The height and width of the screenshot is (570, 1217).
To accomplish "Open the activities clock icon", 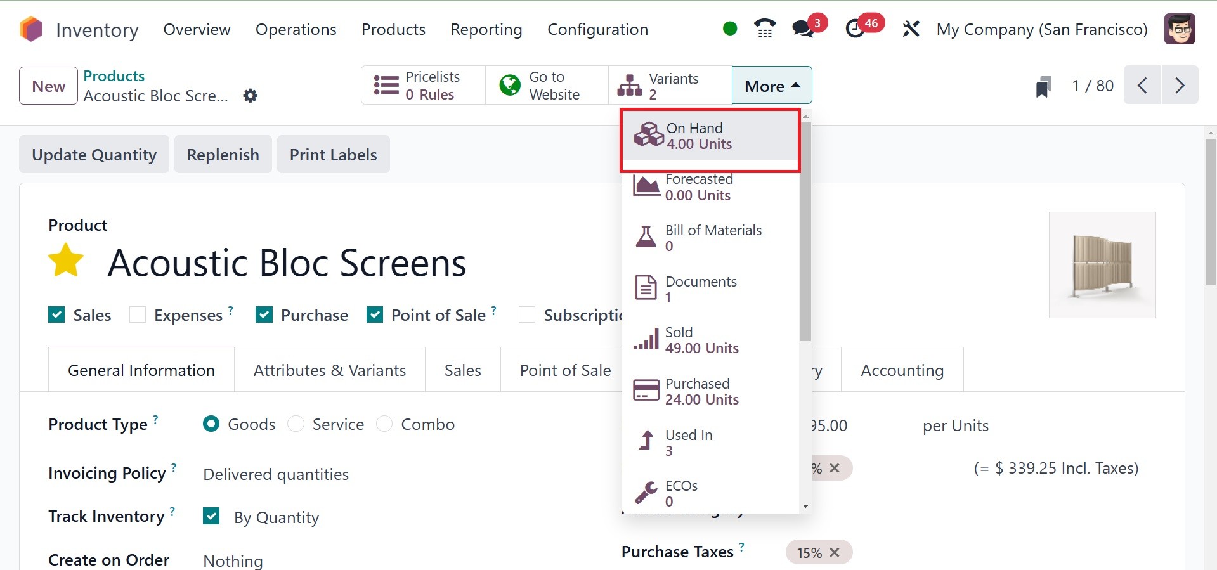I will (855, 29).
